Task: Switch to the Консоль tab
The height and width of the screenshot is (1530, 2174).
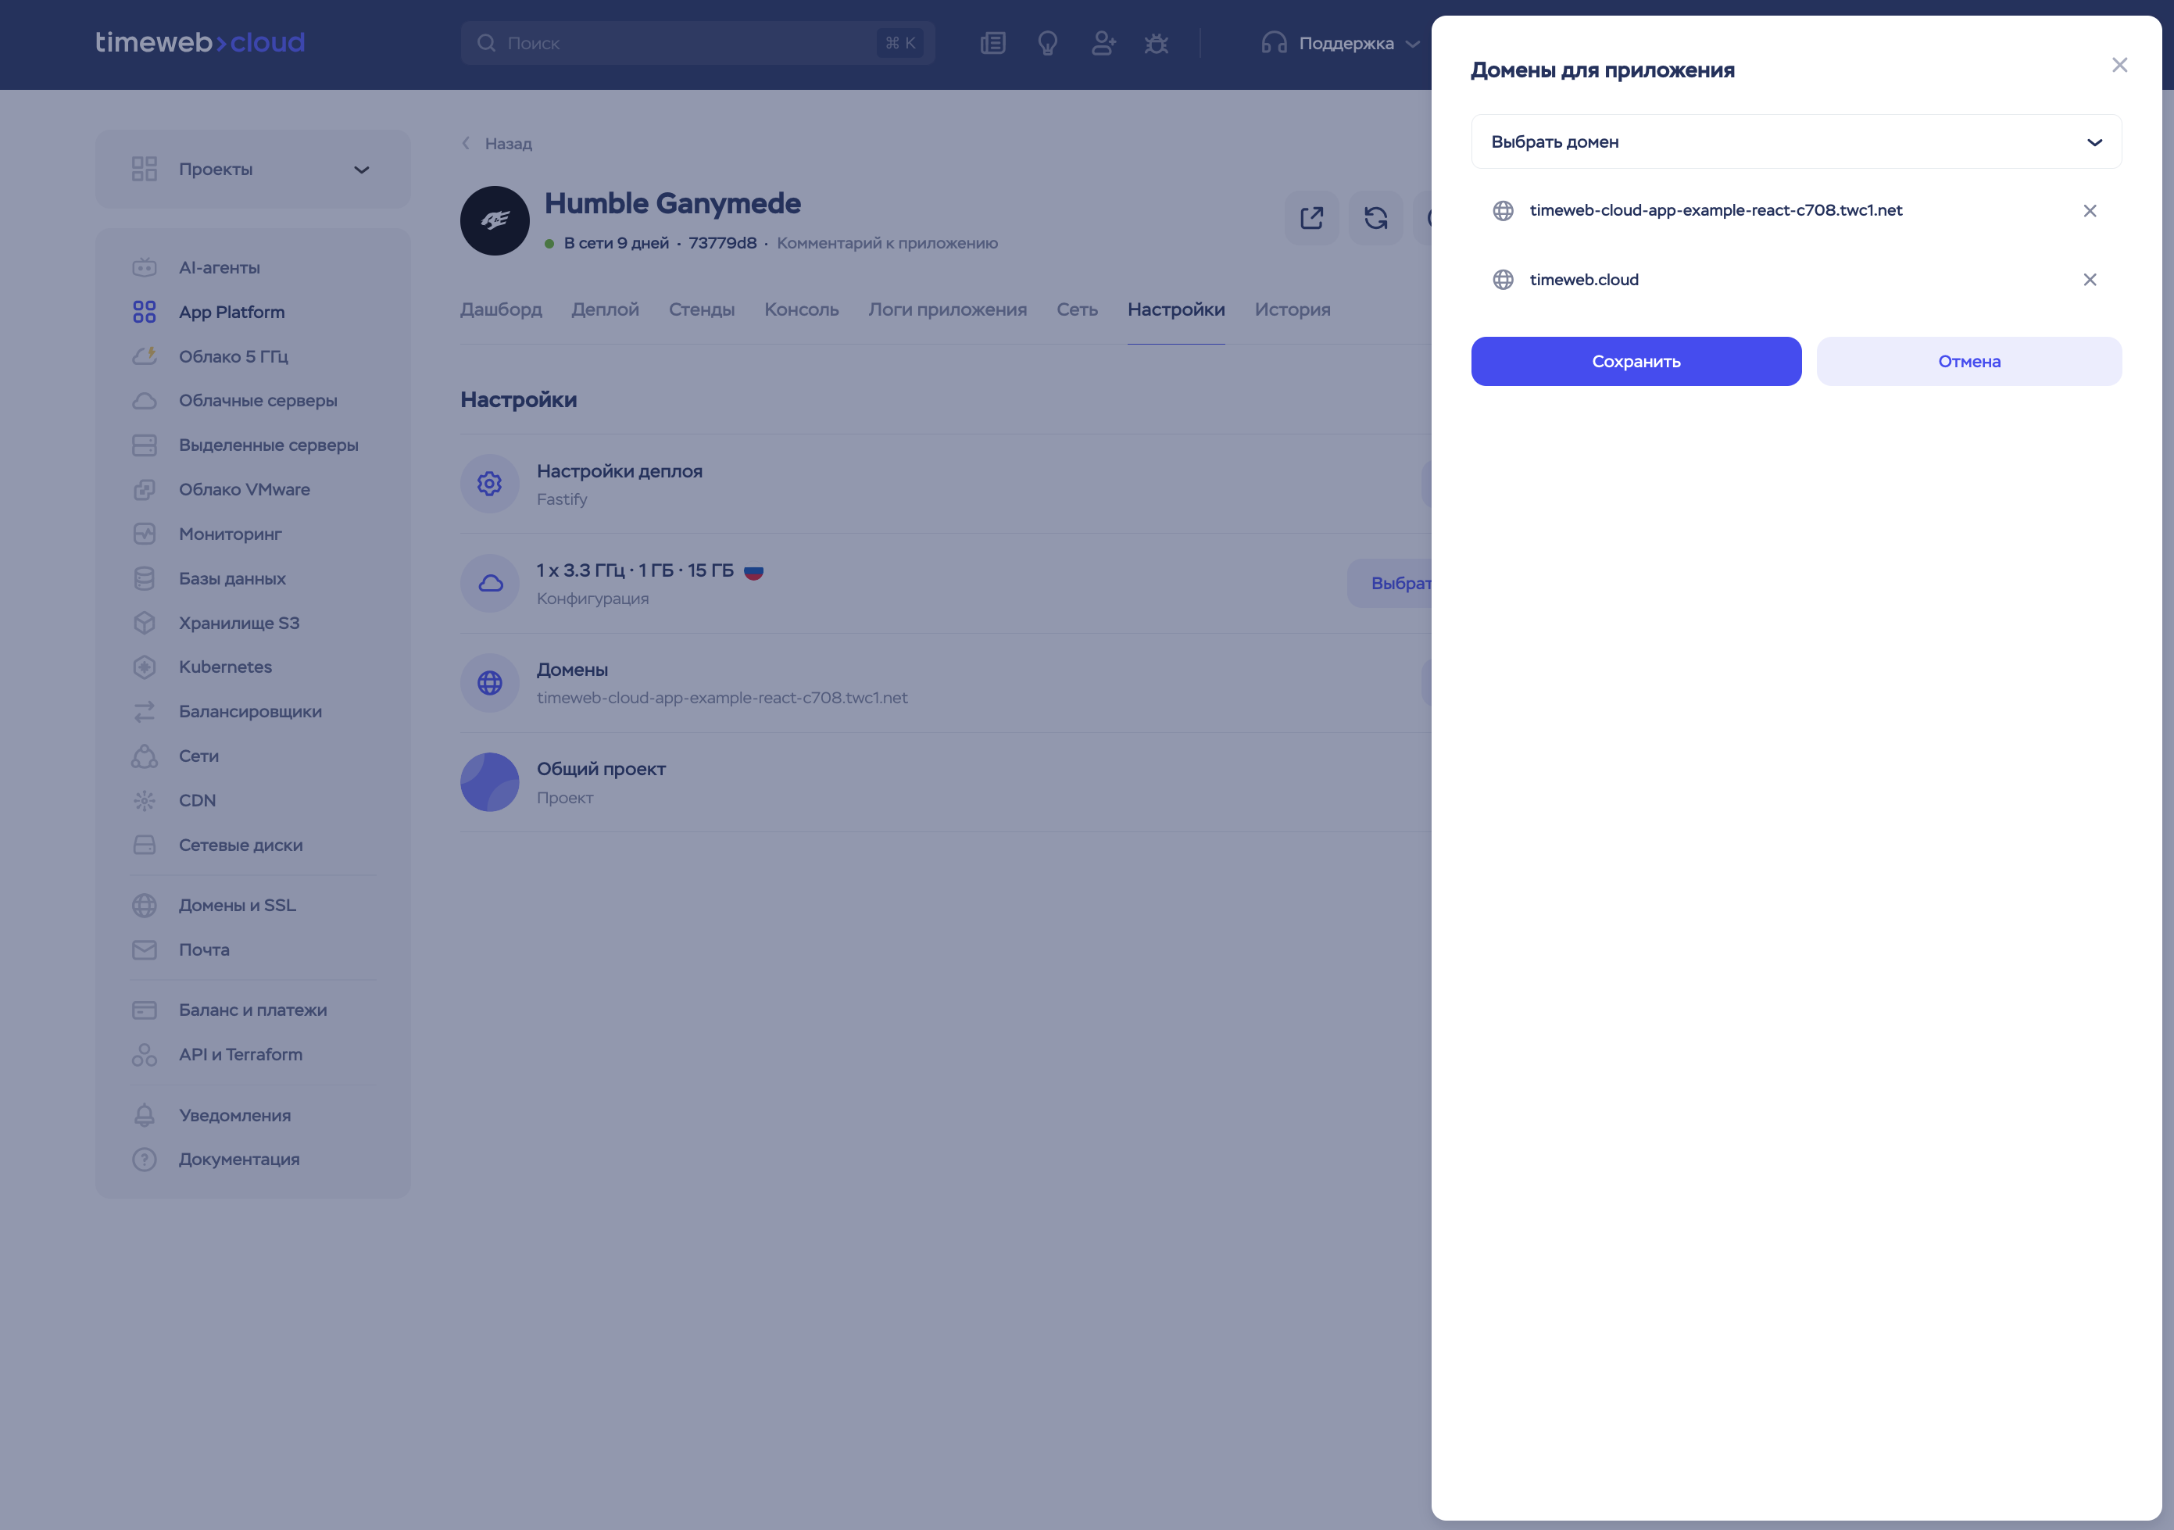Action: [801, 309]
